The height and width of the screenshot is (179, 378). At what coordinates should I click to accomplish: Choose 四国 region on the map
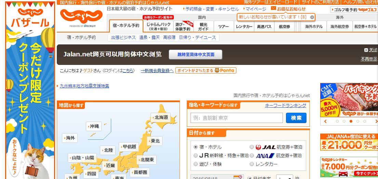[91, 174]
